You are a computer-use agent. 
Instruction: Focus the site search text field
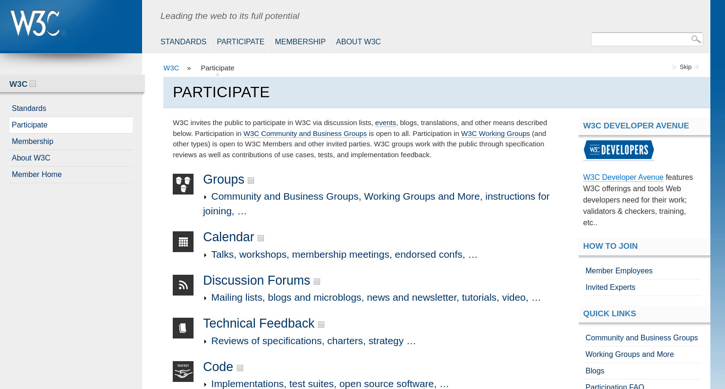click(x=641, y=39)
